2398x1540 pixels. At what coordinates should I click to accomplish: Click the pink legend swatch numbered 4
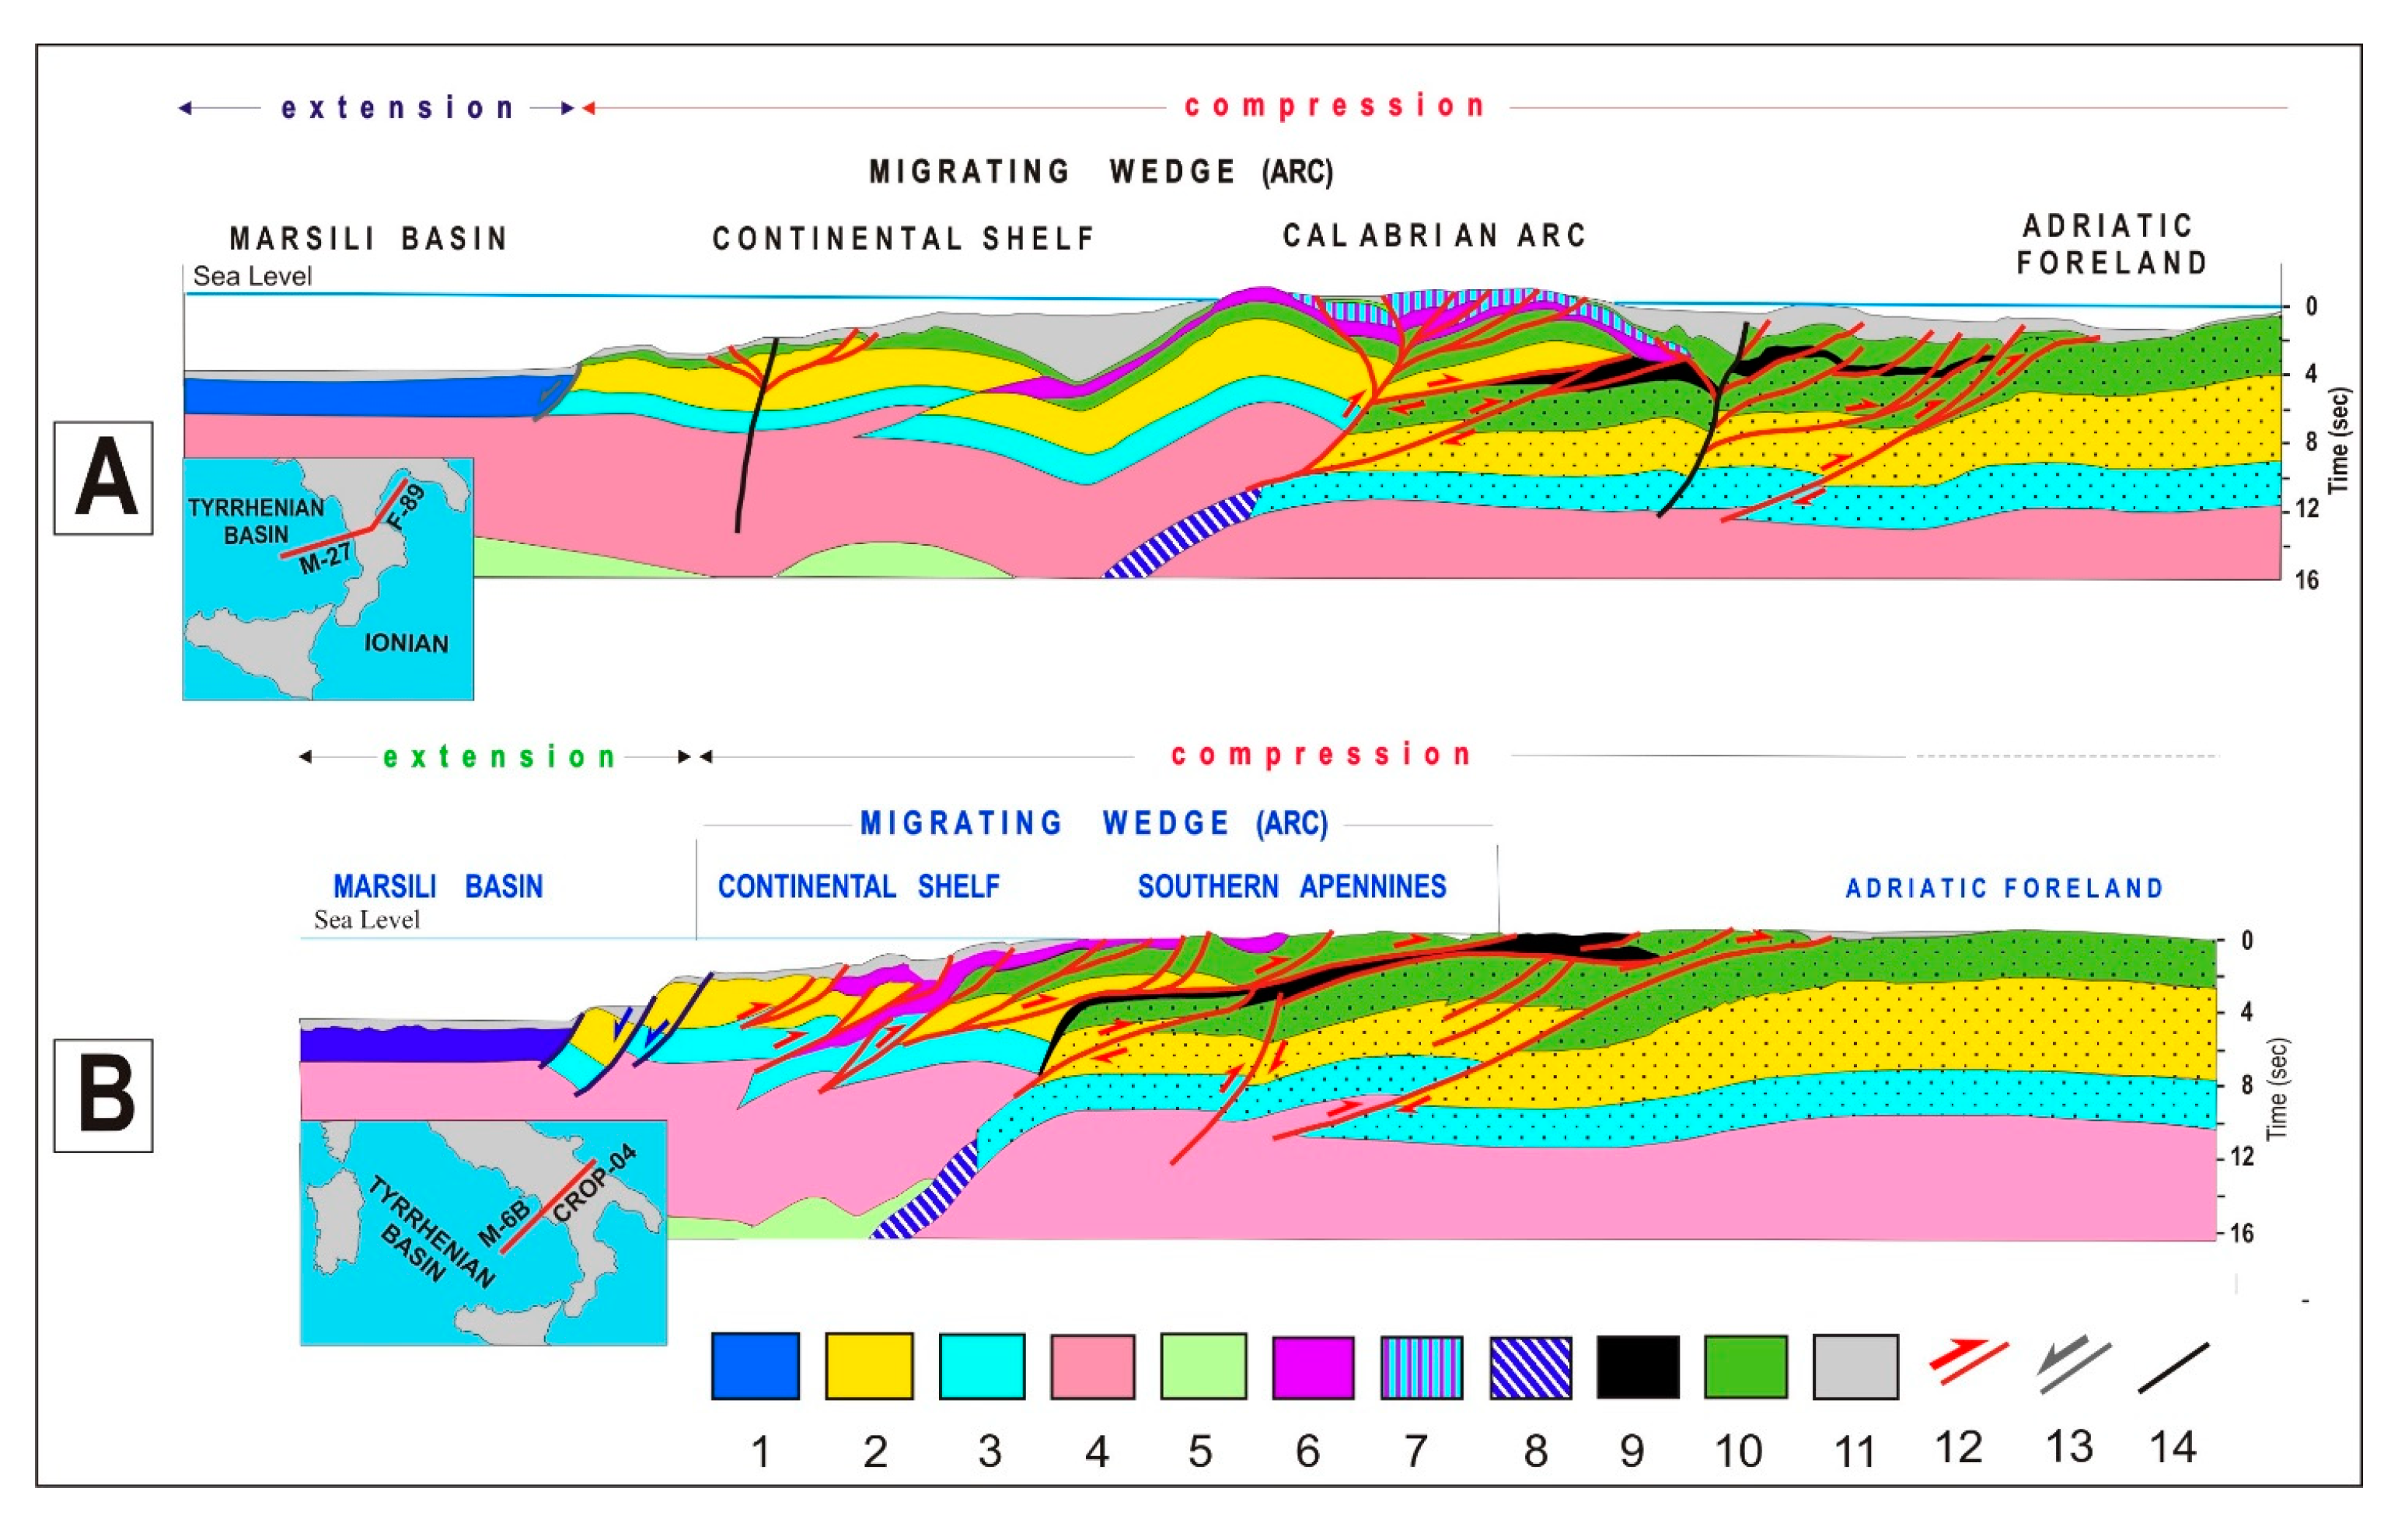1093,1365
